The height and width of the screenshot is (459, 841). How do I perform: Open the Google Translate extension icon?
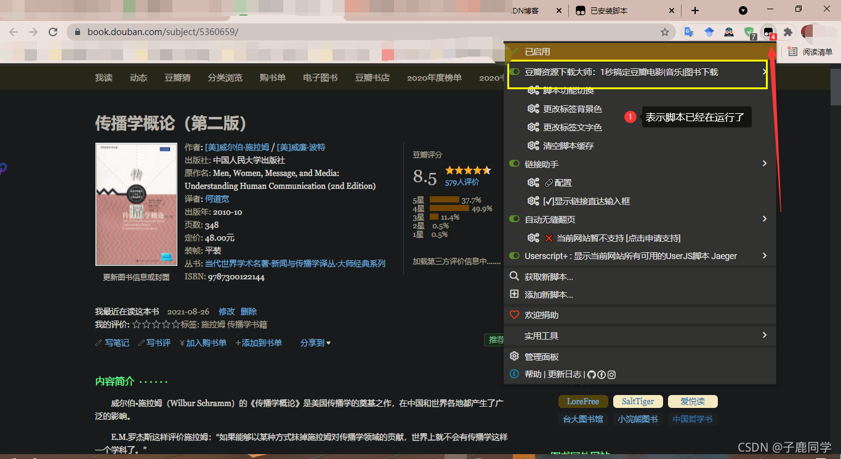pyautogui.click(x=689, y=32)
